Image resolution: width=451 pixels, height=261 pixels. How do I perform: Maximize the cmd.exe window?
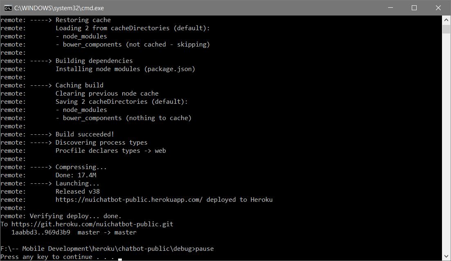pyautogui.click(x=414, y=8)
